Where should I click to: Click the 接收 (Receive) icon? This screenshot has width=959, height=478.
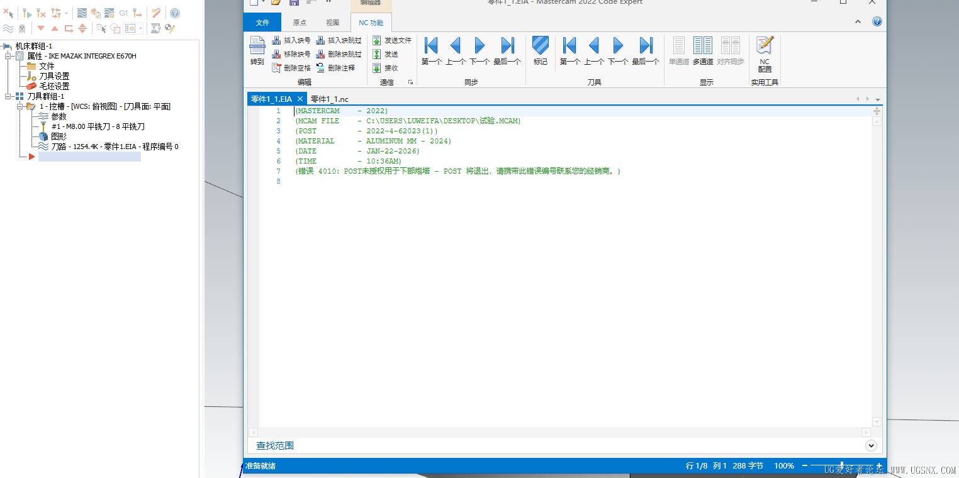(386, 67)
